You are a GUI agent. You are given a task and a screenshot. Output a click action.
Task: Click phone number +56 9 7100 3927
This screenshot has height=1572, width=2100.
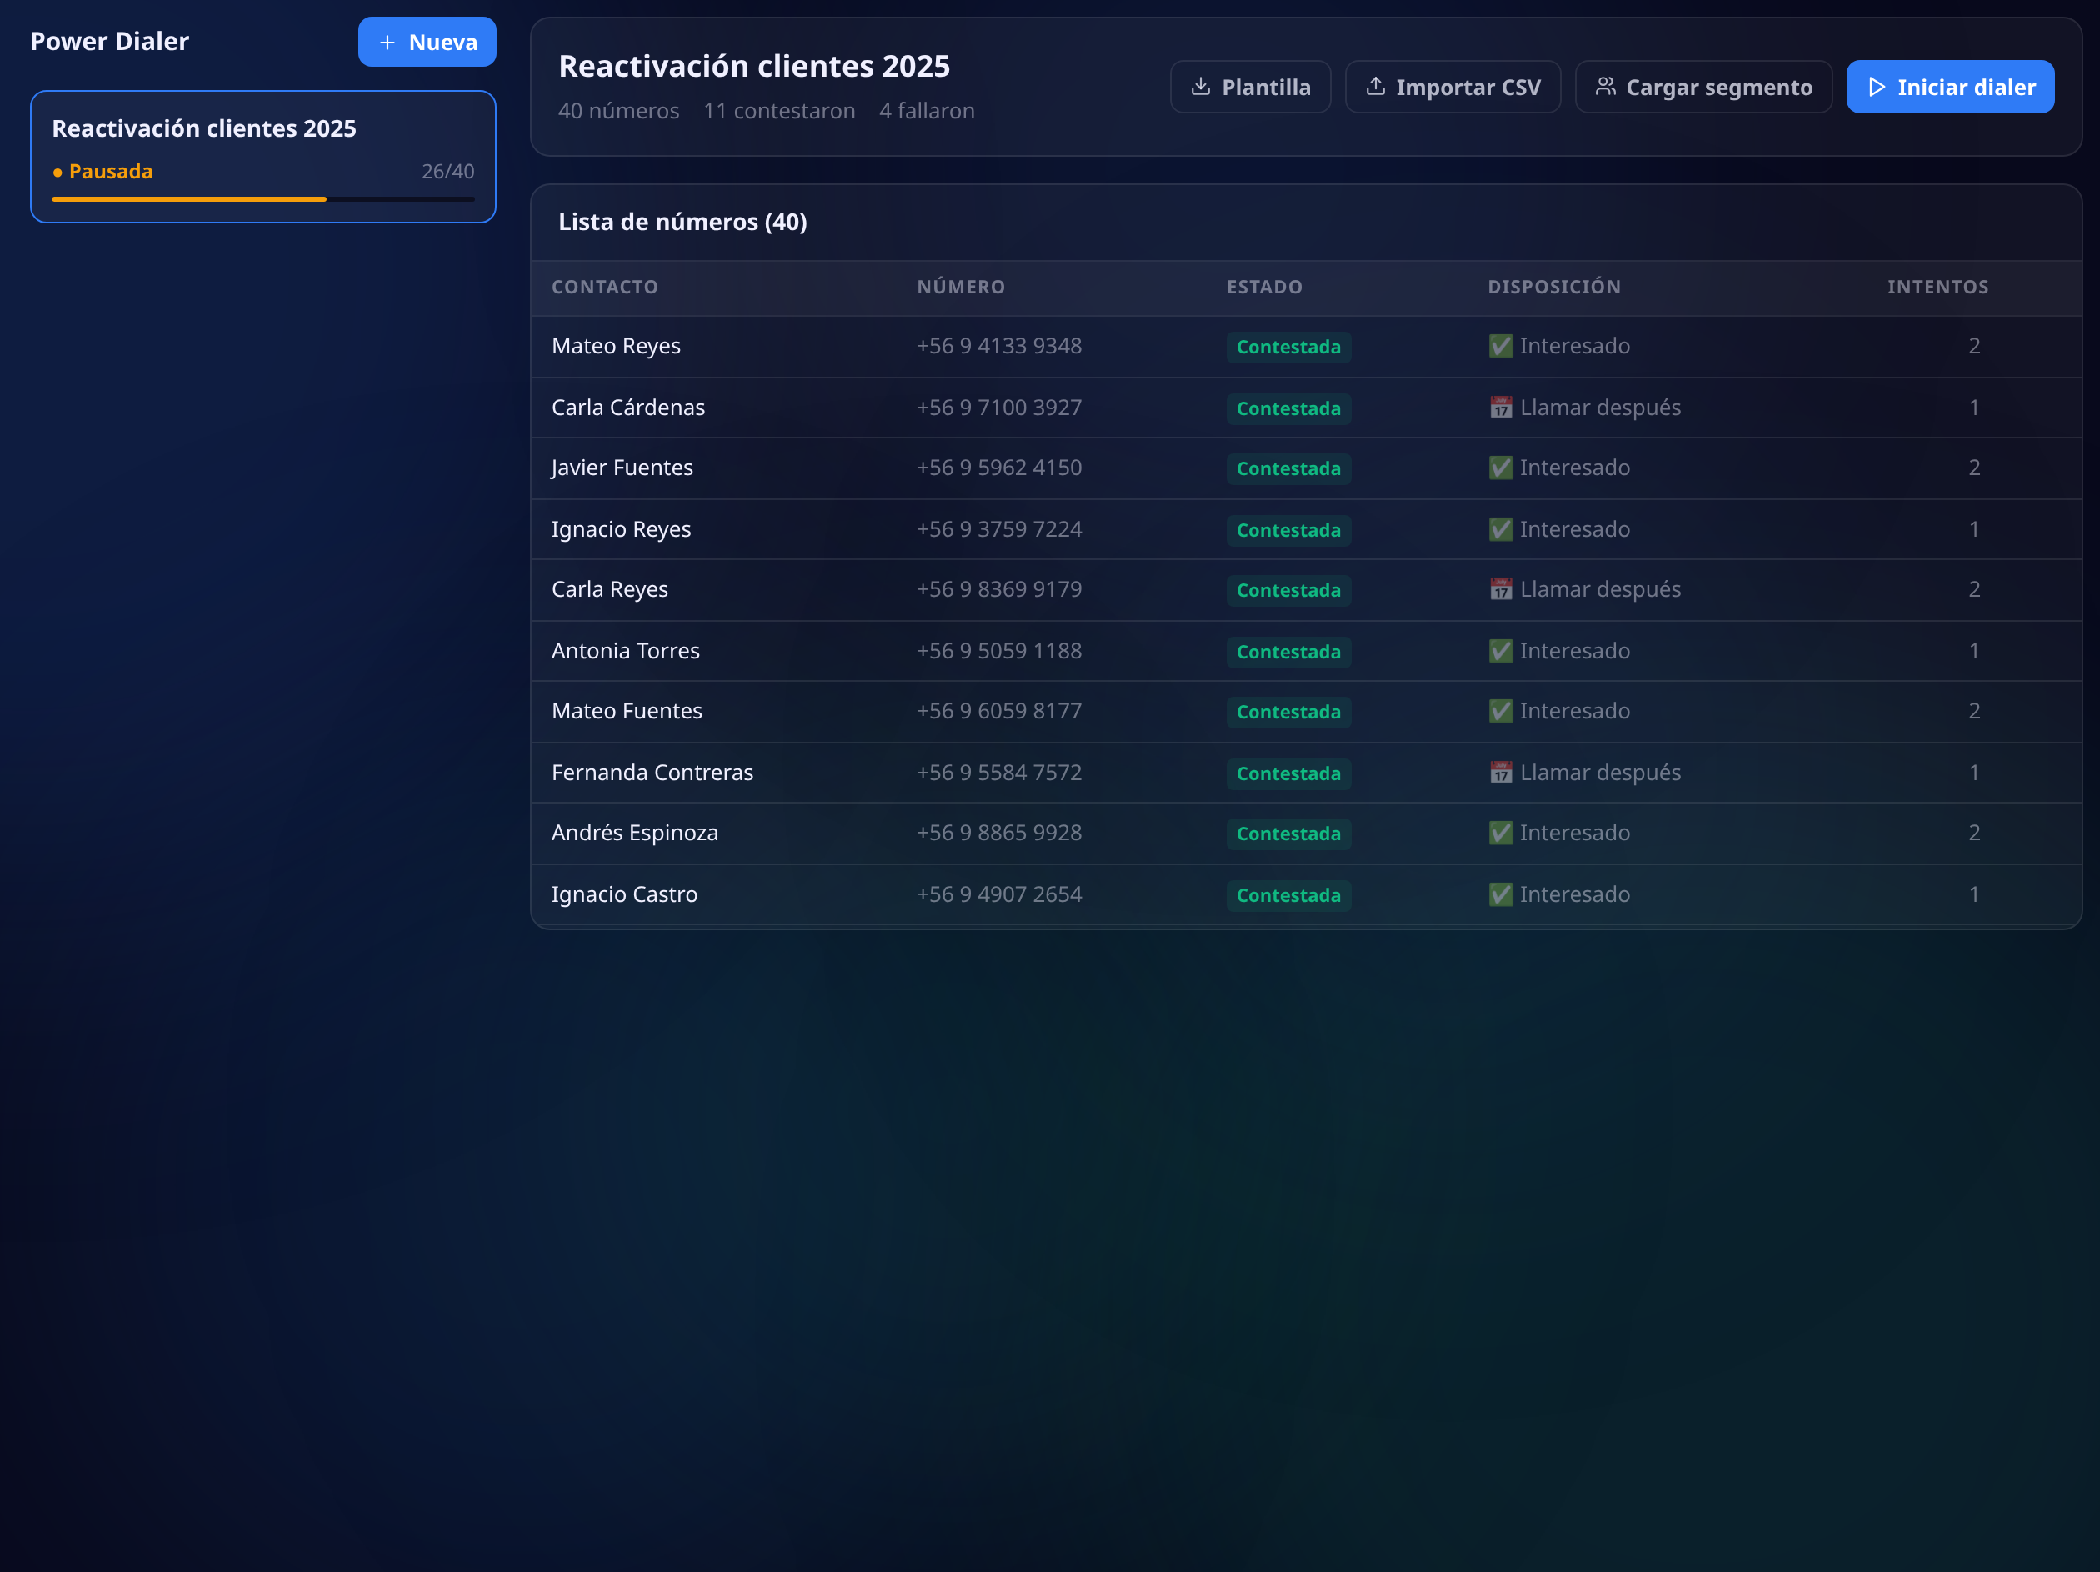[x=998, y=408]
